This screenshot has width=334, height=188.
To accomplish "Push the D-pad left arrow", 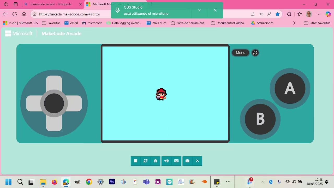I will (x=33, y=103).
